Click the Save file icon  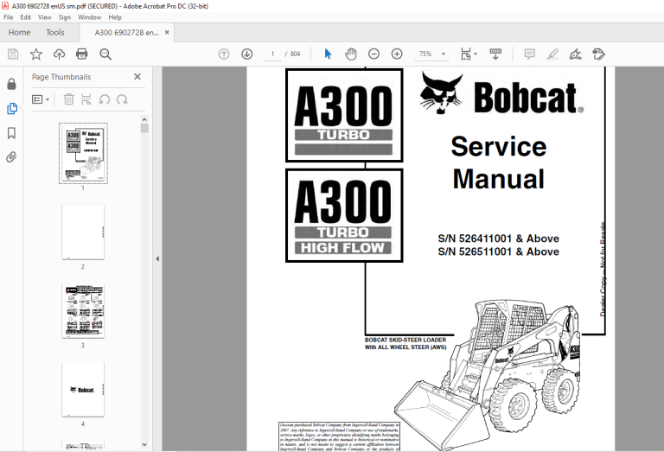point(13,54)
